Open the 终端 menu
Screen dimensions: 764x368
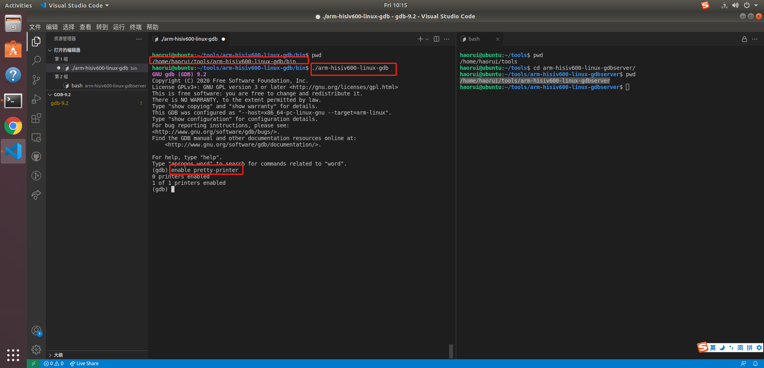[x=136, y=27]
